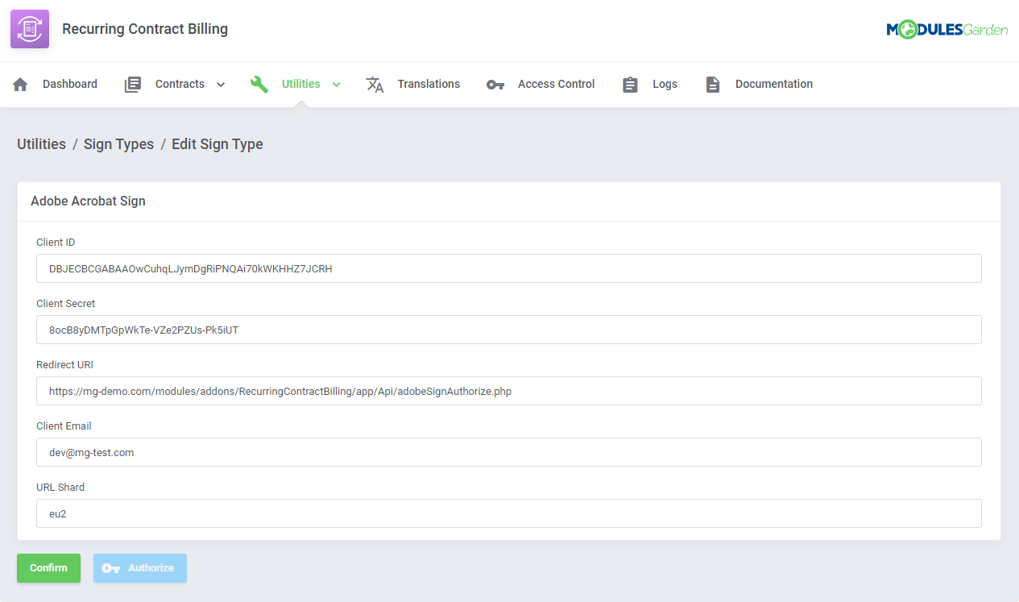Navigate to Sign Types via breadcrumb
This screenshot has height=602, width=1019.
click(x=118, y=143)
